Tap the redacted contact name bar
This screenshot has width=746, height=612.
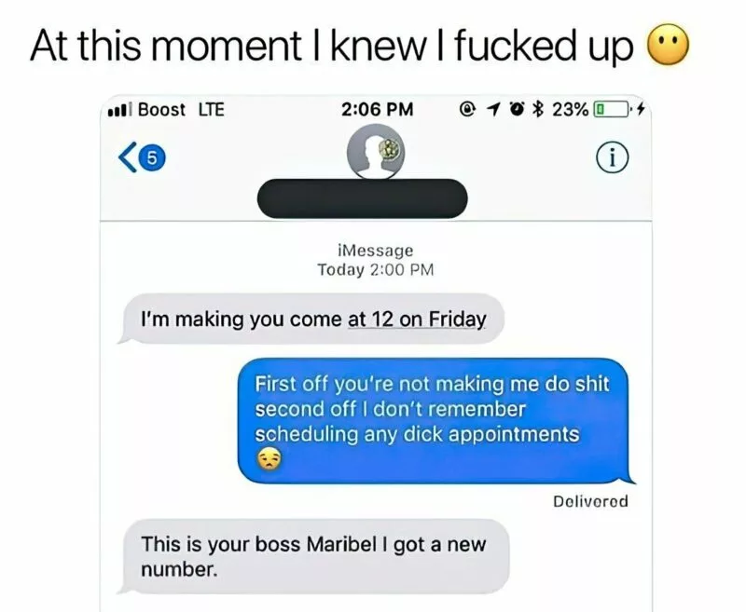363,198
